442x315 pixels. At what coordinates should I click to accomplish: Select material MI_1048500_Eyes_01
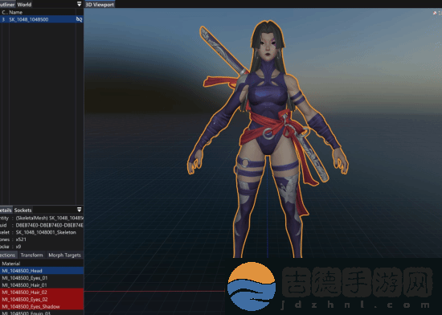[x=42, y=278]
